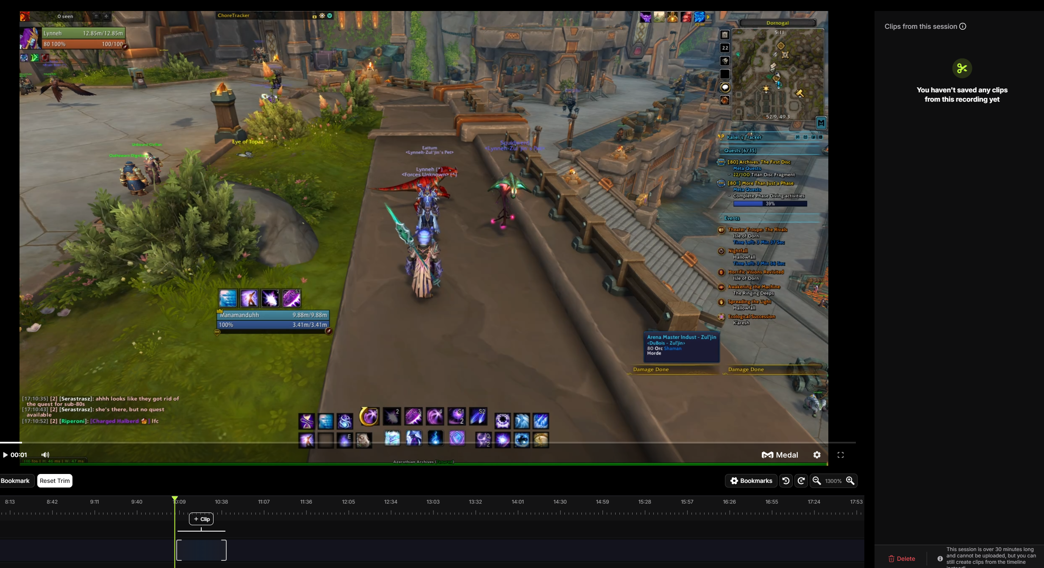Skip forward 5 seconds

point(801,481)
